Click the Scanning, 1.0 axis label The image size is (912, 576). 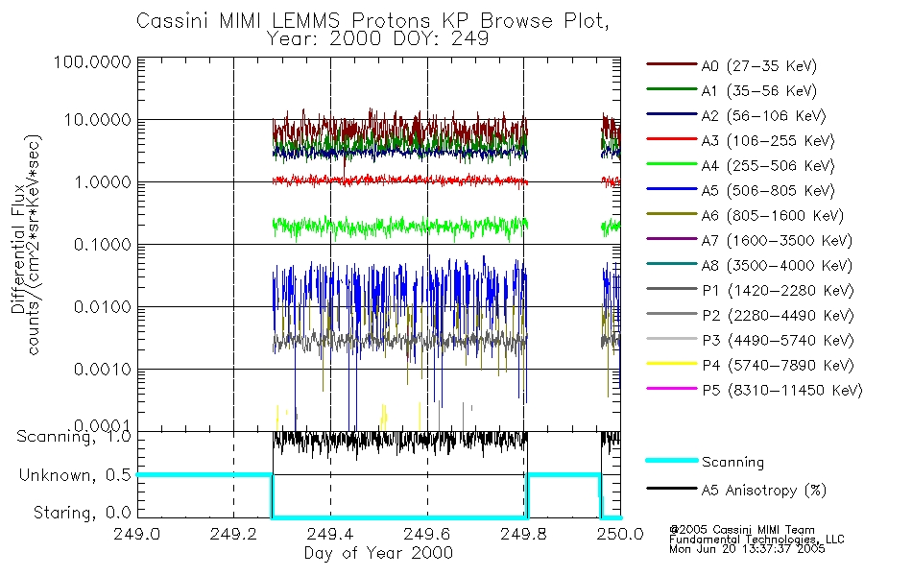[x=74, y=437]
